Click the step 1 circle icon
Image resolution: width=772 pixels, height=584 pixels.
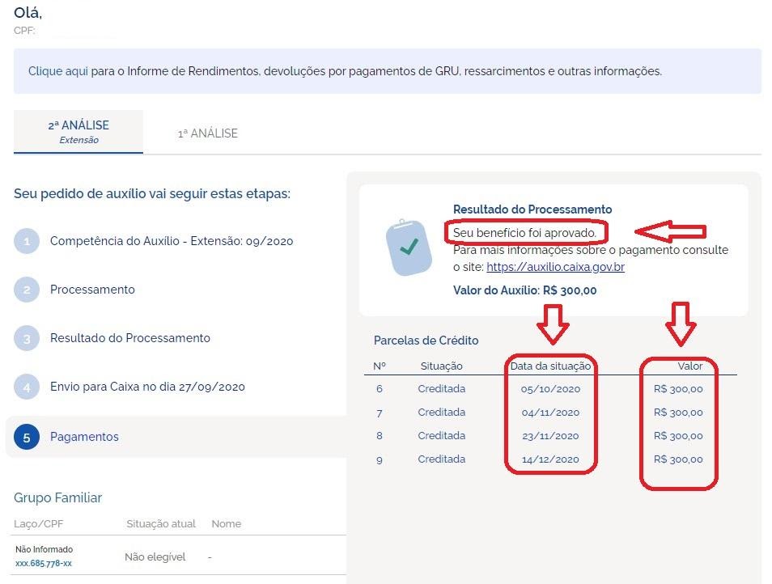[27, 241]
